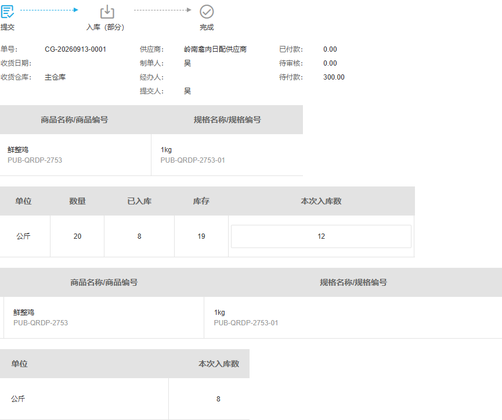502x420 pixels.
Task: Click the 数量 column header
Action: coord(78,201)
